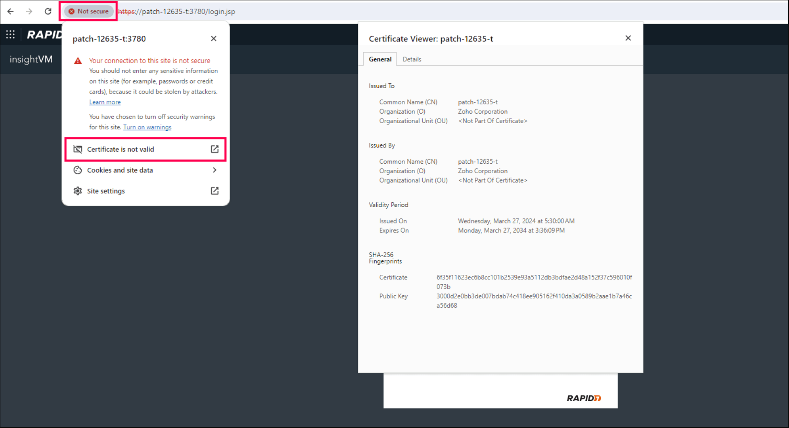Click the Not secure badge in address bar
Screen dimensions: 789x428
pyautogui.click(x=88, y=11)
